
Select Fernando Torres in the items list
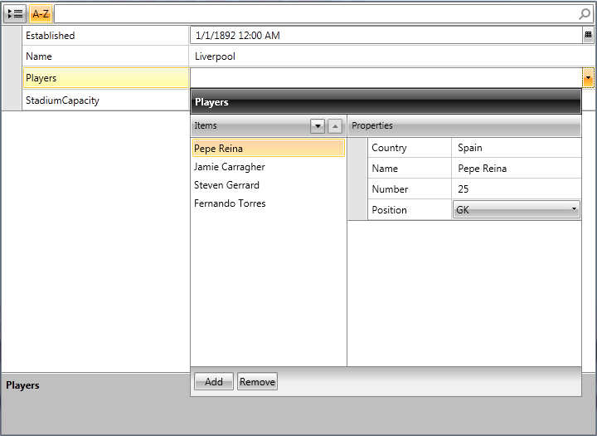click(269, 203)
